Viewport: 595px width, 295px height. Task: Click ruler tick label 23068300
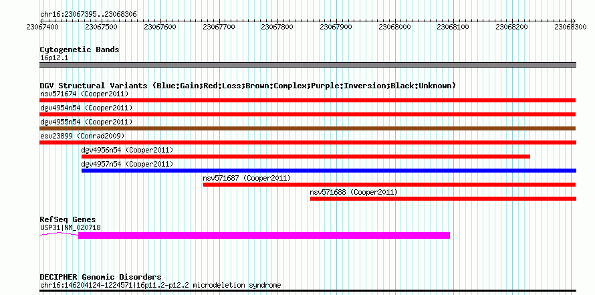coord(570,27)
